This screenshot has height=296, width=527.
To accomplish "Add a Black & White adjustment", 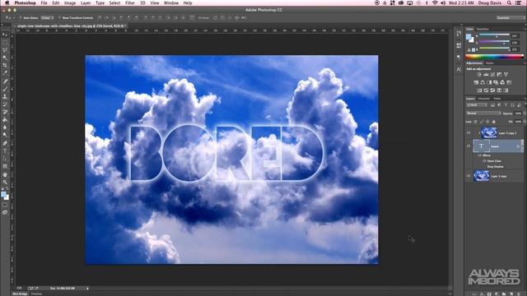I will click(x=489, y=82).
